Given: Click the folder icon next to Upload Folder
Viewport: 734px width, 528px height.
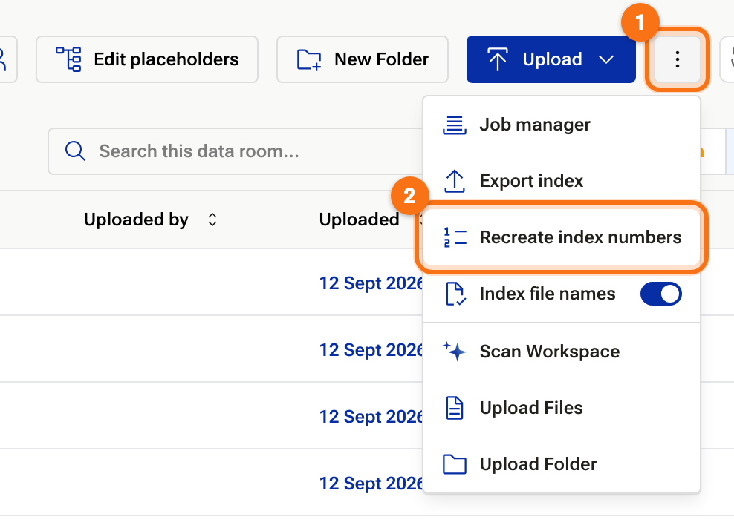Looking at the screenshot, I should click(454, 464).
